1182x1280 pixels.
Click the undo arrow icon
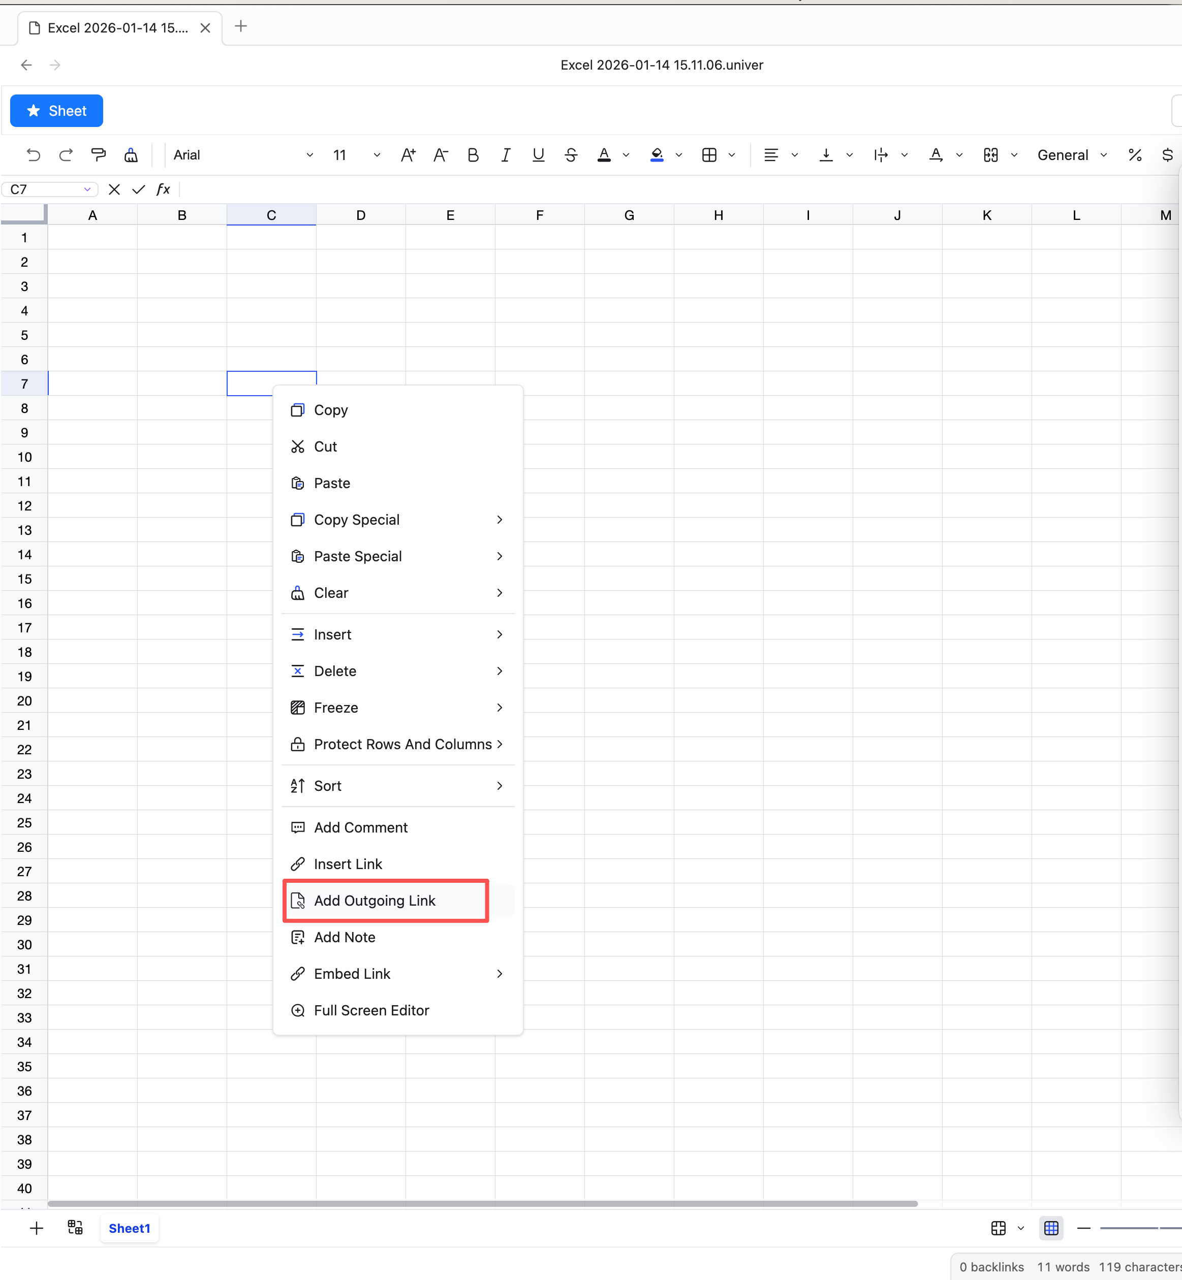point(33,155)
